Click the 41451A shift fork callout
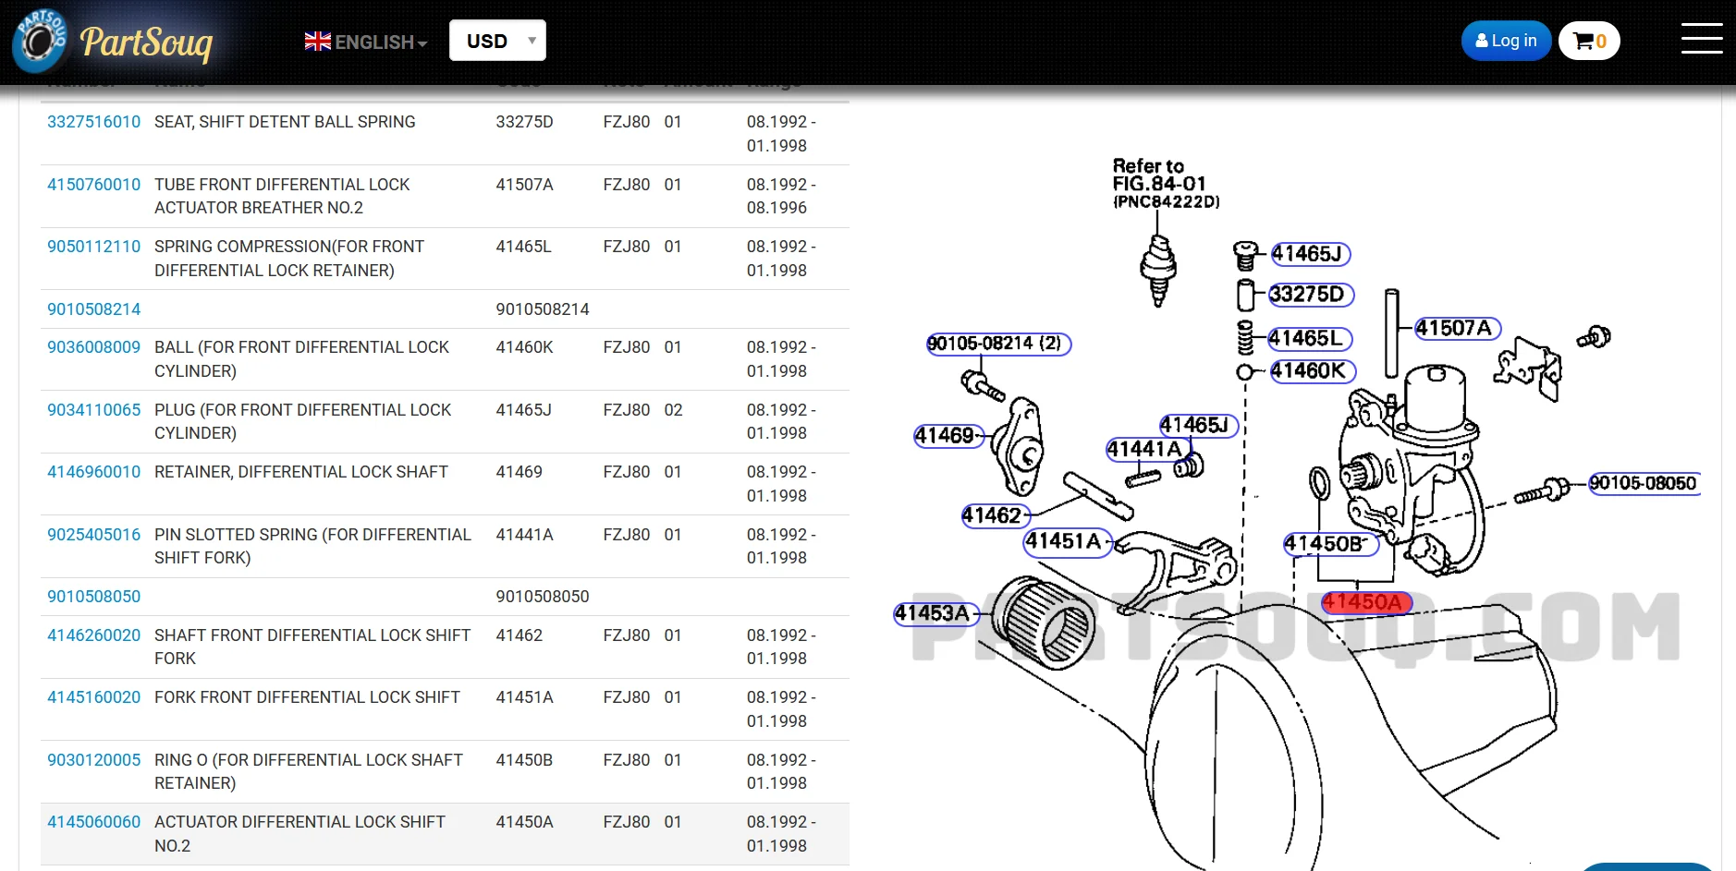 pos(1065,541)
